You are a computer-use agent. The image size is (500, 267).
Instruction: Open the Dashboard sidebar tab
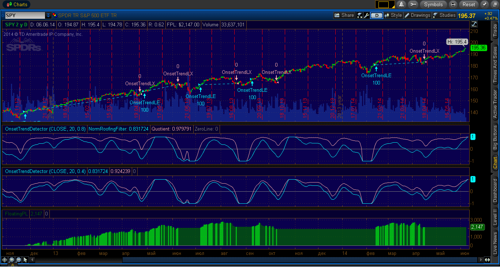[x=495, y=190]
